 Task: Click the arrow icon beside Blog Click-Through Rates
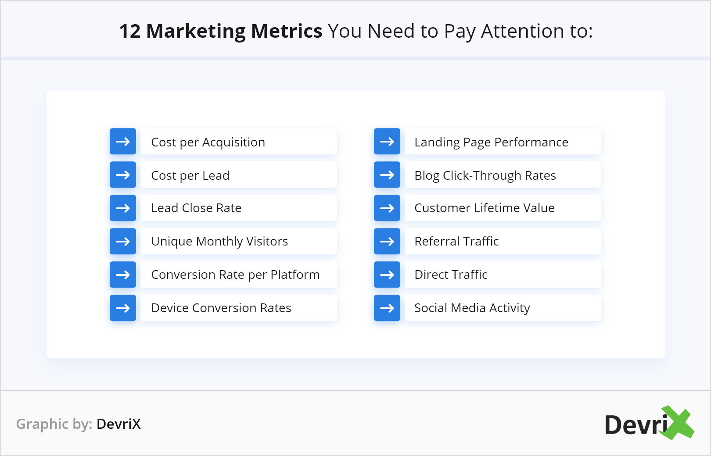[x=387, y=175]
